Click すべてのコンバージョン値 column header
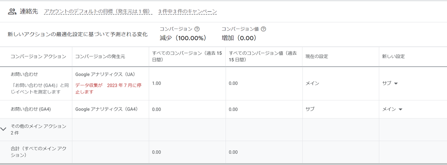The width and height of the screenshot is (447, 165). [263, 56]
